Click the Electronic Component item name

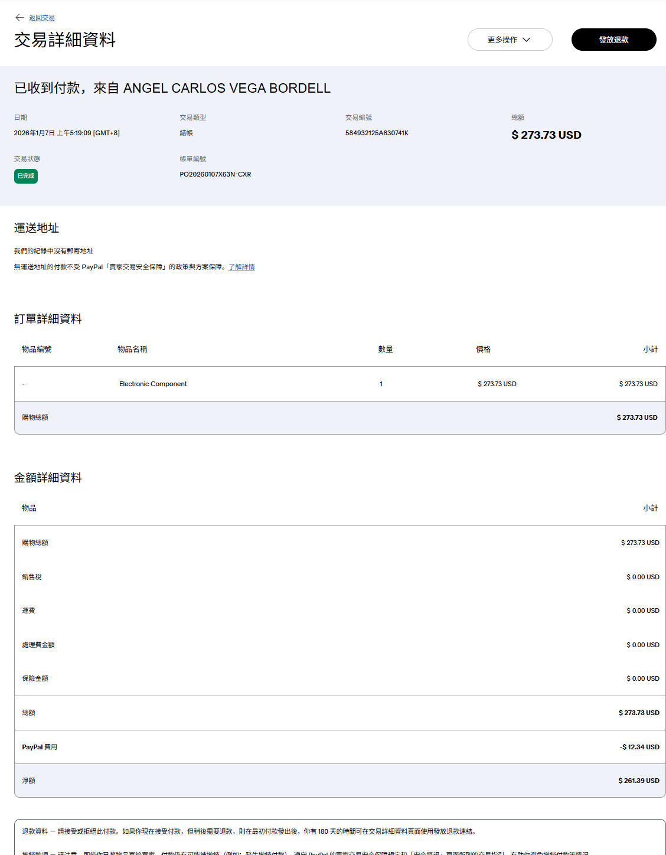point(153,384)
